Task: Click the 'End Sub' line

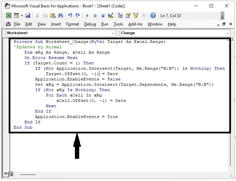Action: [x=23, y=127]
